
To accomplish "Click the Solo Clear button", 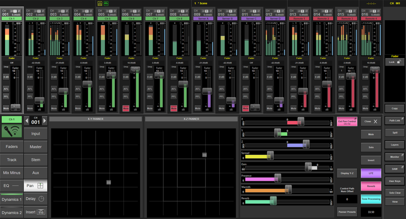I will [394, 193].
